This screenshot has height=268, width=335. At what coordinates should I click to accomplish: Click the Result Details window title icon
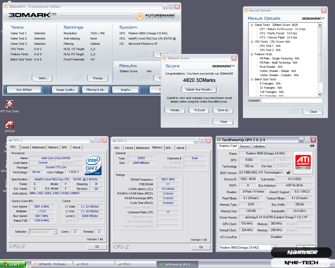point(246,10)
